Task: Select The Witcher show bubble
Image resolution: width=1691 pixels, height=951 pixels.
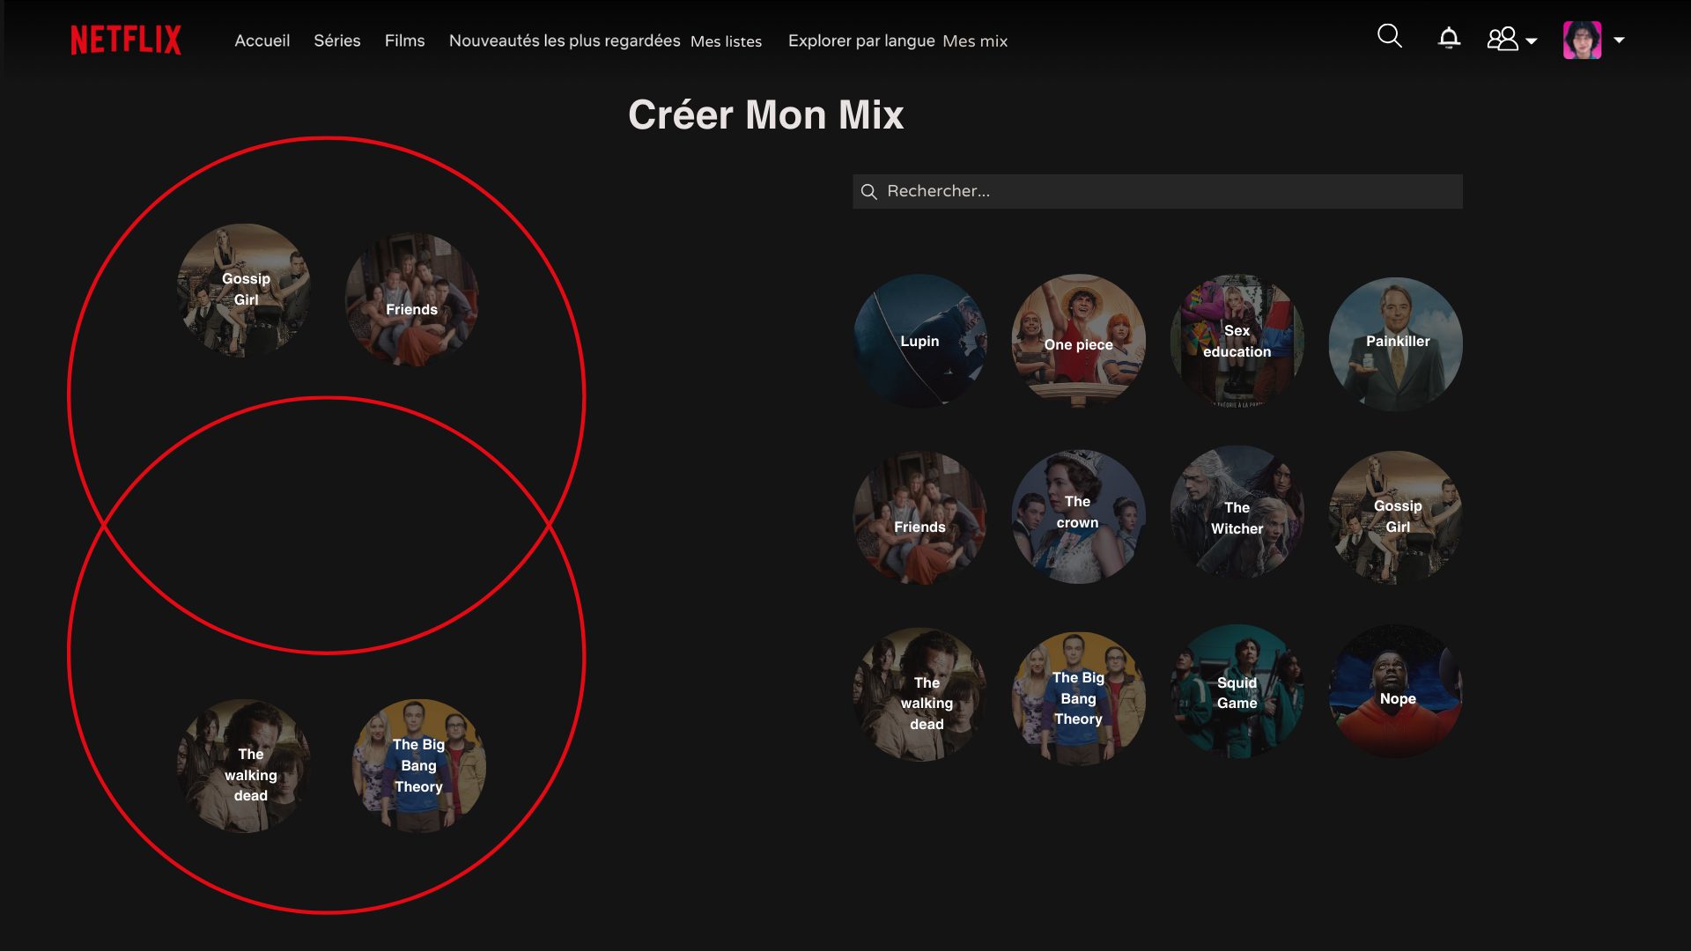Action: click(1237, 512)
